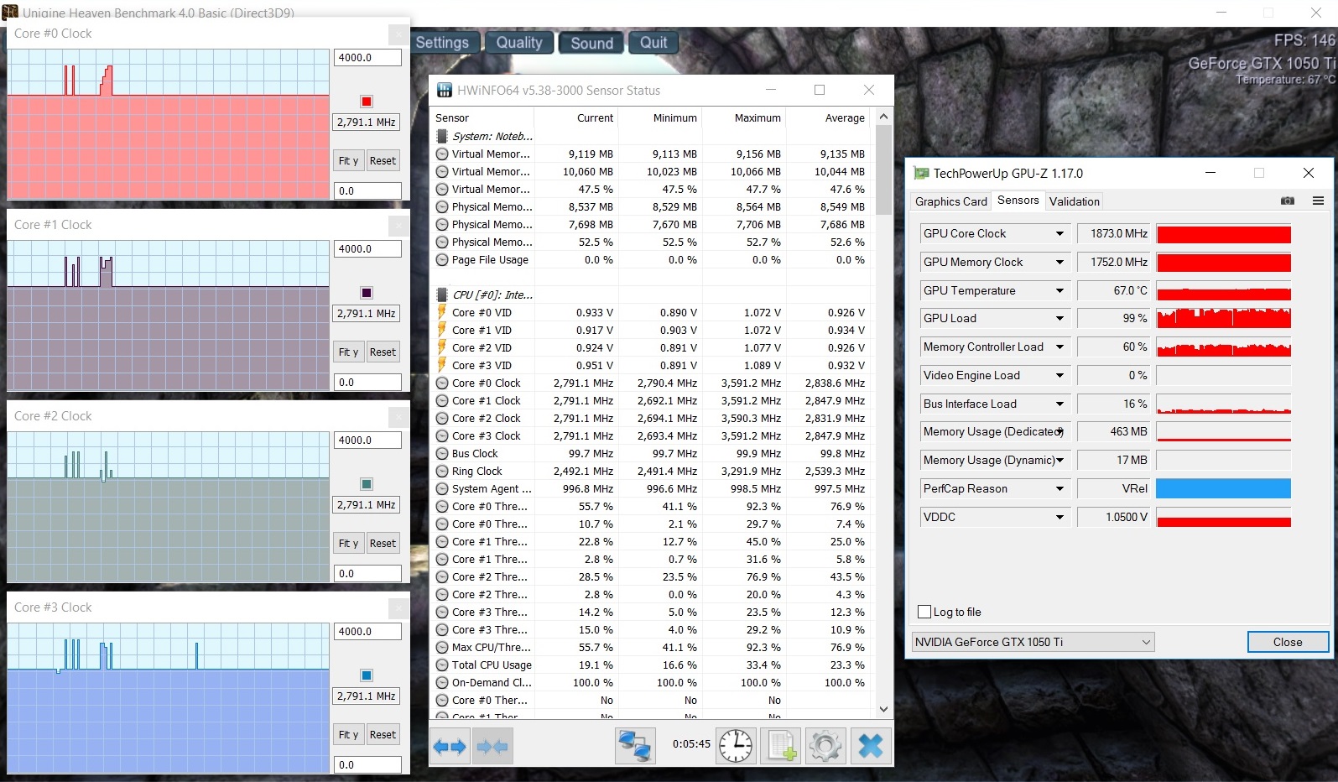Open the NVIDIA GeForce GTX 1050 Ti selector

coord(1033,642)
